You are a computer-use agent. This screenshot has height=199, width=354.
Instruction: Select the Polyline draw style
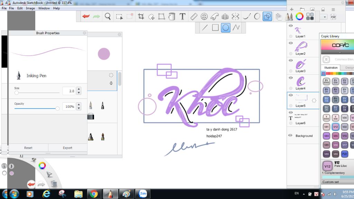(x=236, y=28)
